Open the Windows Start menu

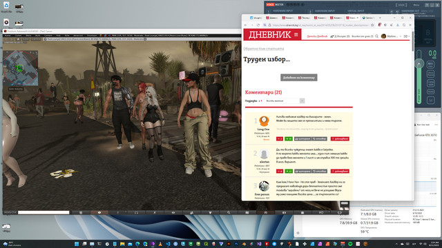[77, 244]
